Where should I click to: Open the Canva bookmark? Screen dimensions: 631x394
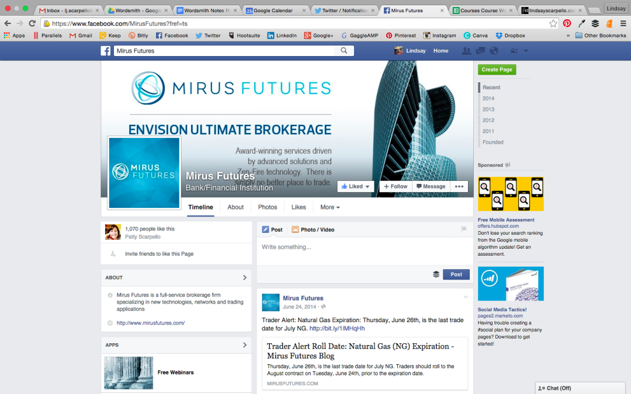pyautogui.click(x=476, y=36)
